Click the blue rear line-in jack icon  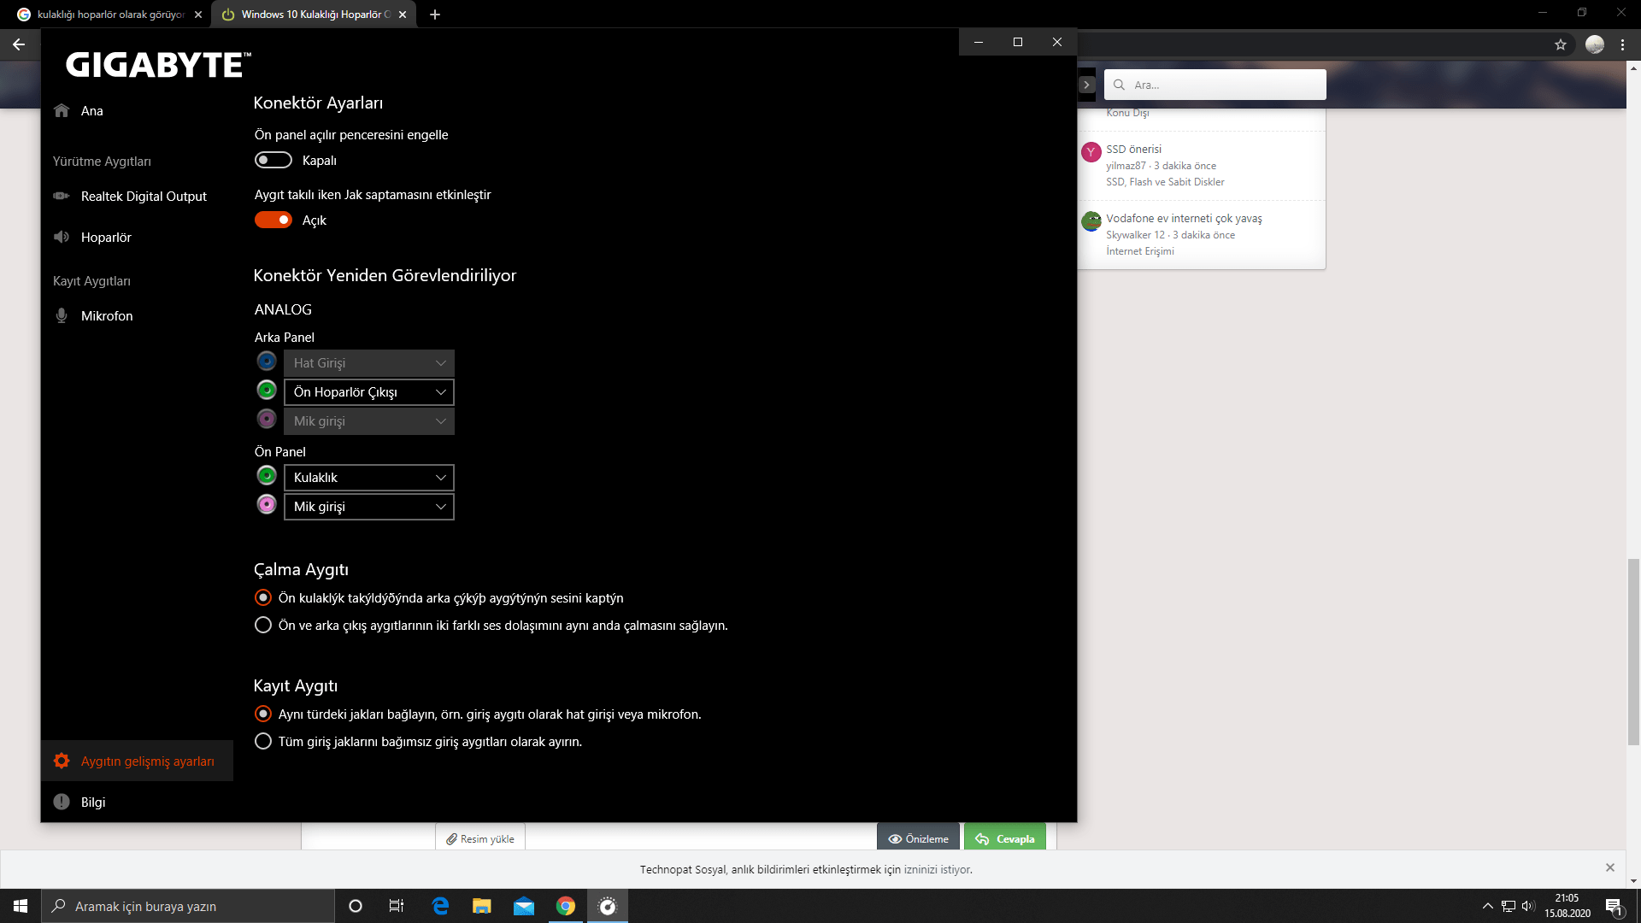[x=267, y=362]
